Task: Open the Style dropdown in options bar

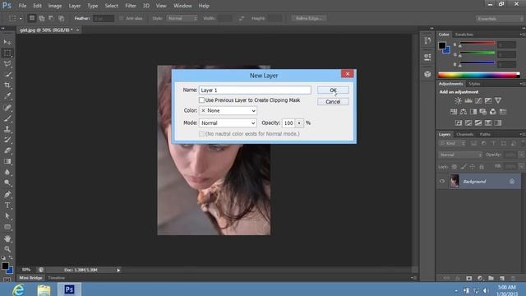Action: 182,18
